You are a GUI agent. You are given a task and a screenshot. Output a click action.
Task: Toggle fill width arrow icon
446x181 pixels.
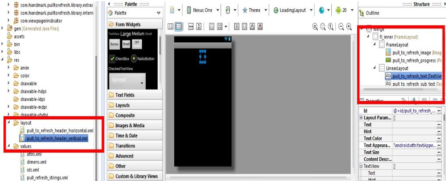(x=191, y=26)
